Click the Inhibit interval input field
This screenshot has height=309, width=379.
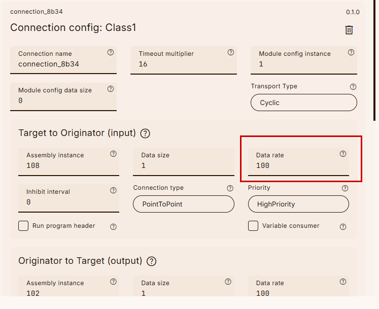(68, 202)
